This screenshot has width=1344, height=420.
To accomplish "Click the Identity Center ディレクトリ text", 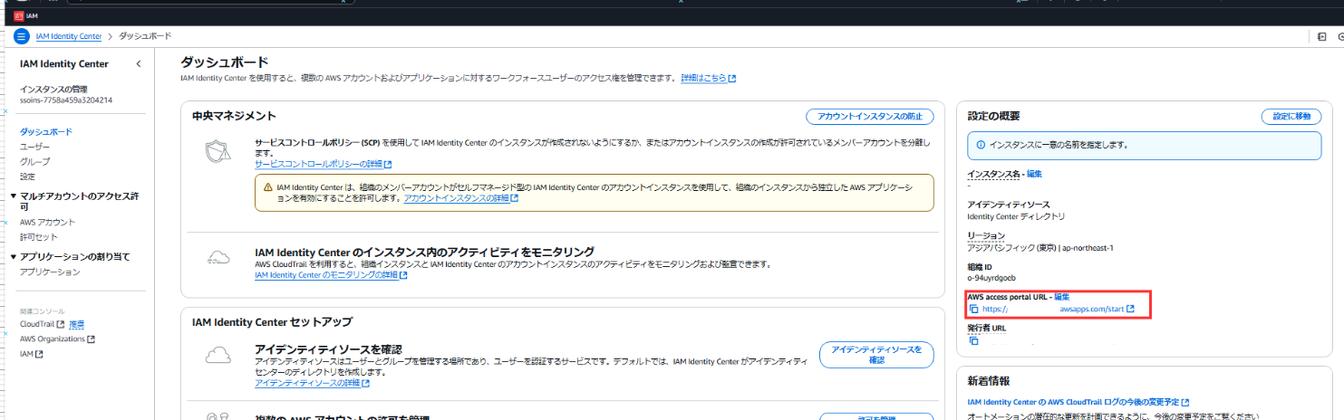I will coord(1017,216).
